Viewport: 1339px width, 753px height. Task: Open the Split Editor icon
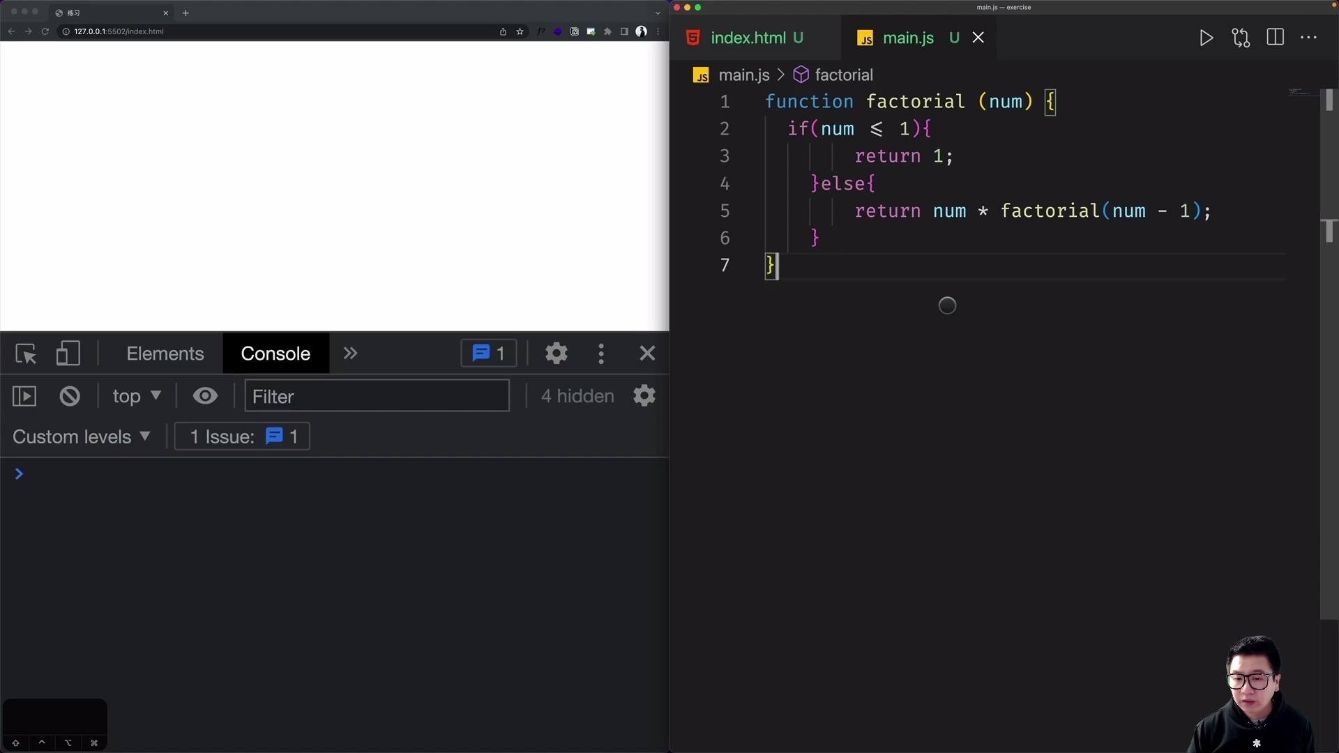coord(1276,38)
